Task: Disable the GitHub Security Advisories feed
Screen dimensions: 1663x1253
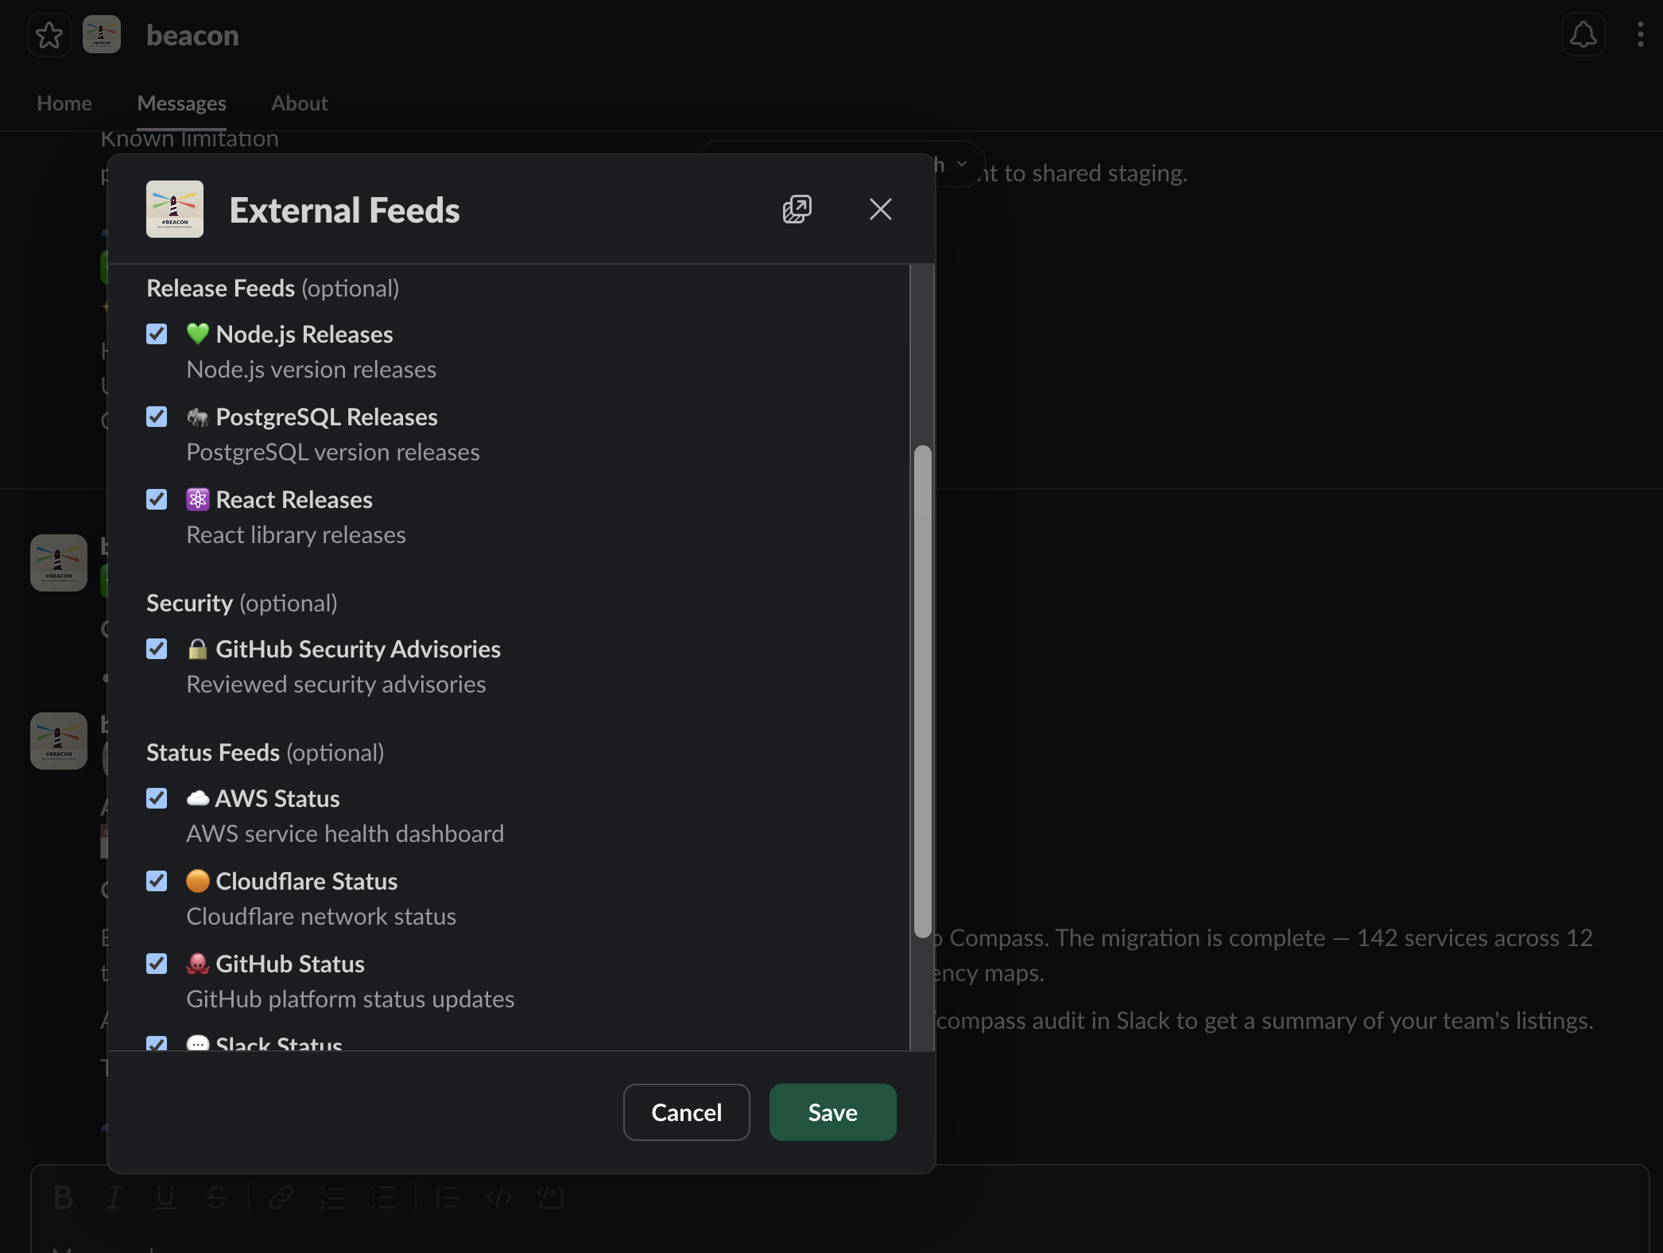Action: 156,649
